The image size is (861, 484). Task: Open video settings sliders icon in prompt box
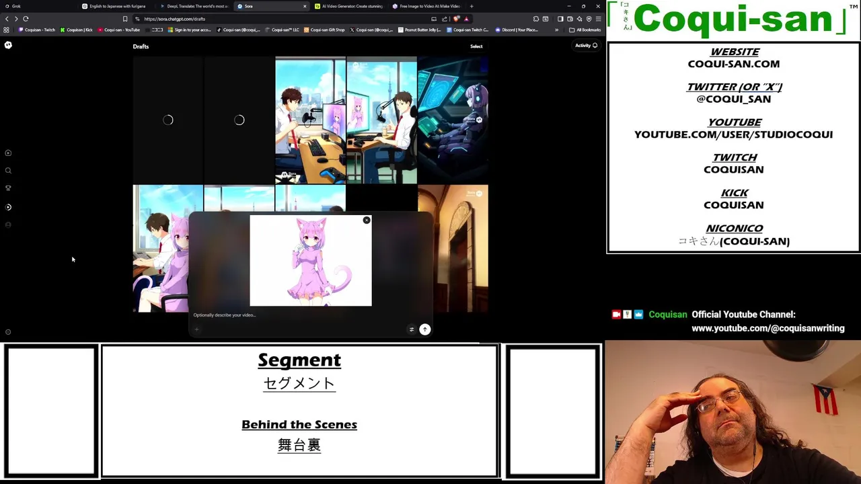tap(411, 329)
